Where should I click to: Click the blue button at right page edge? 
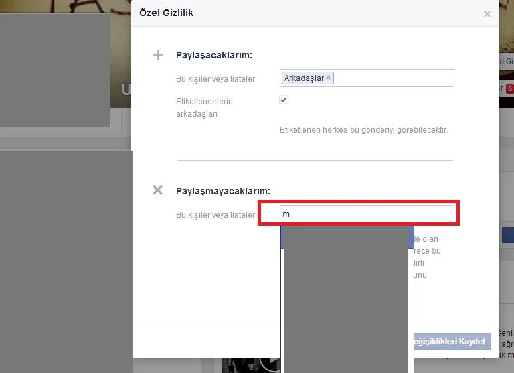[507, 236]
